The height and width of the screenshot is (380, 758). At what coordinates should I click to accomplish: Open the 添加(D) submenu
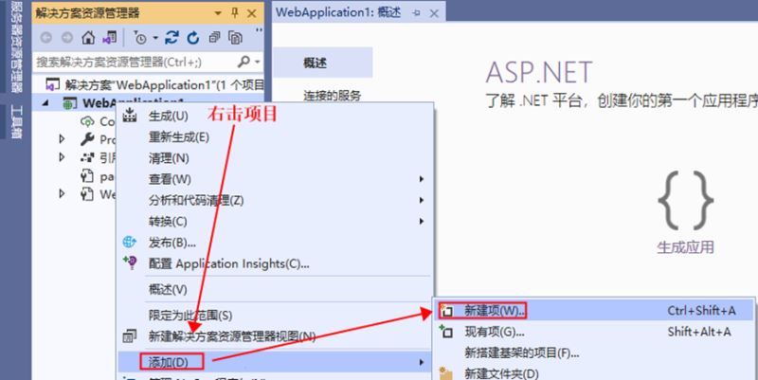276,362
